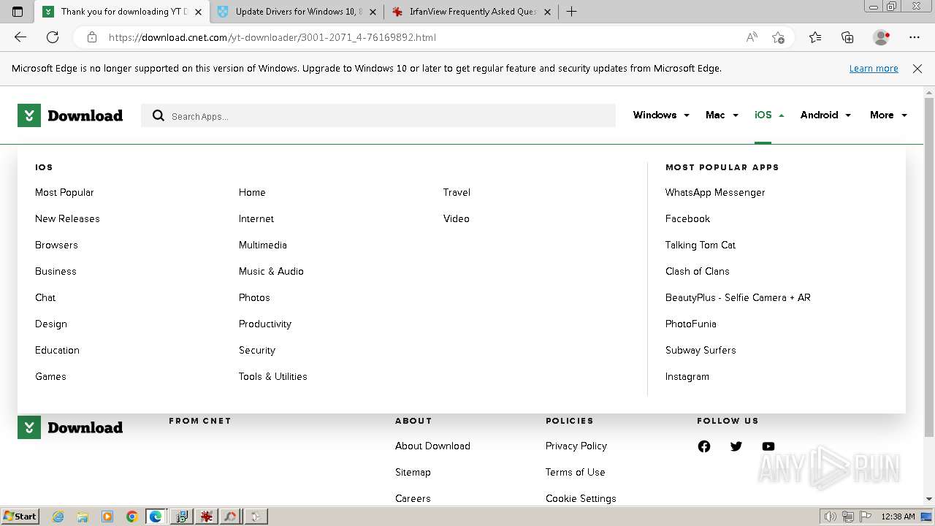Collapse the iOS dropdown menu
The image size is (935, 526).
769,115
